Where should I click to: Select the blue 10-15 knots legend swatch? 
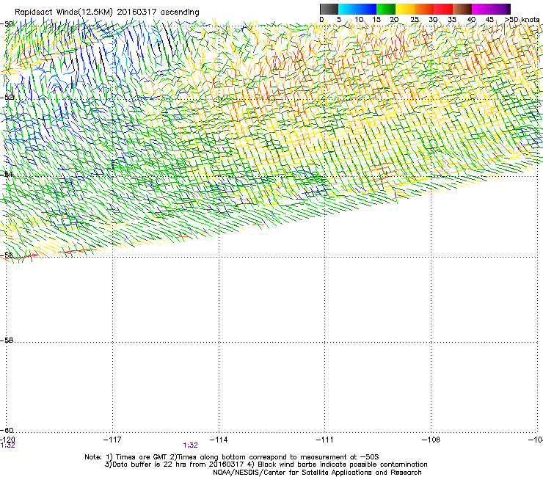click(x=367, y=9)
